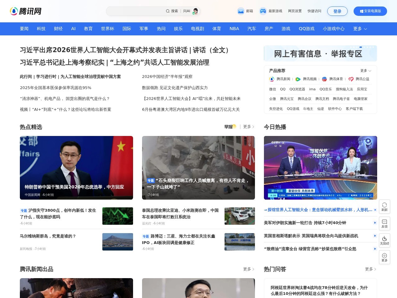Click the 腾讯公益 heart icon
This screenshot has height=298, width=397.
pyautogui.click(x=351, y=79)
